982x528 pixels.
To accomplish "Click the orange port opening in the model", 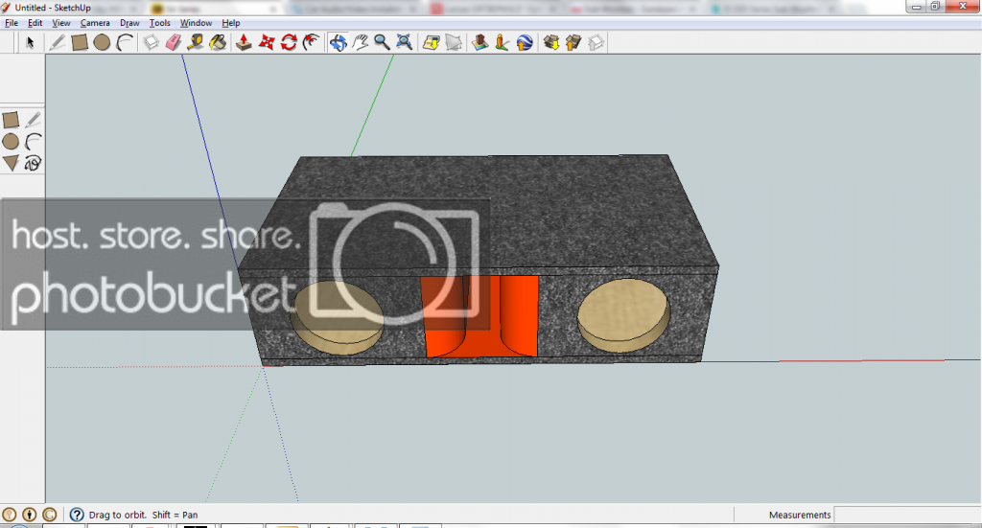I will 480,316.
